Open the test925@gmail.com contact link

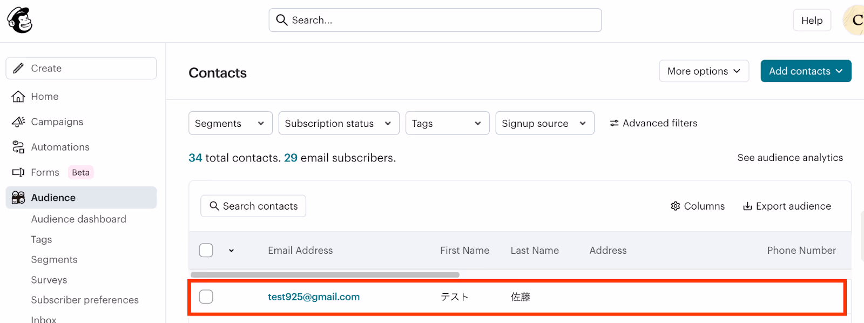coord(314,297)
